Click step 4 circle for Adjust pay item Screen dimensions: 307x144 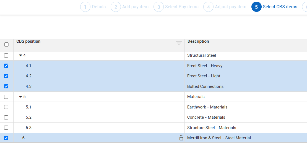point(209,7)
